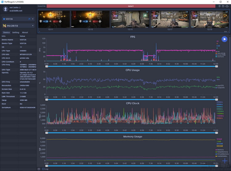Click the LMK Threshold value 216MB
The image size is (231, 171).
[23, 97]
